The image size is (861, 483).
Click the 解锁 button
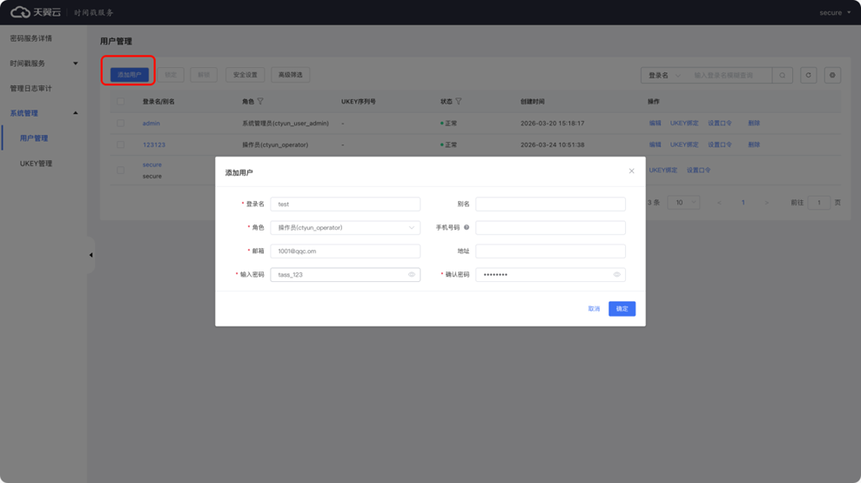(204, 75)
